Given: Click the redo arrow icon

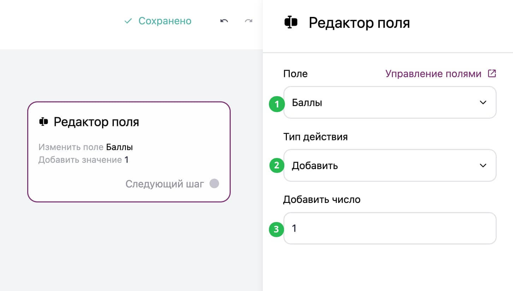Looking at the screenshot, I should pos(249,21).
